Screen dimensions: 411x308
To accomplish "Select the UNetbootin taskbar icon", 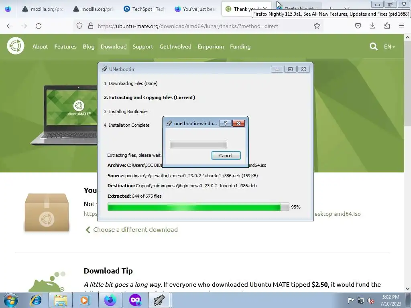I will point(160,300).
